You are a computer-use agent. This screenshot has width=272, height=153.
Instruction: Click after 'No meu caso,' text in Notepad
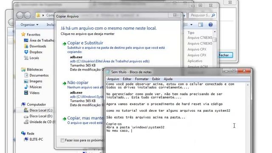pos(132,130)
